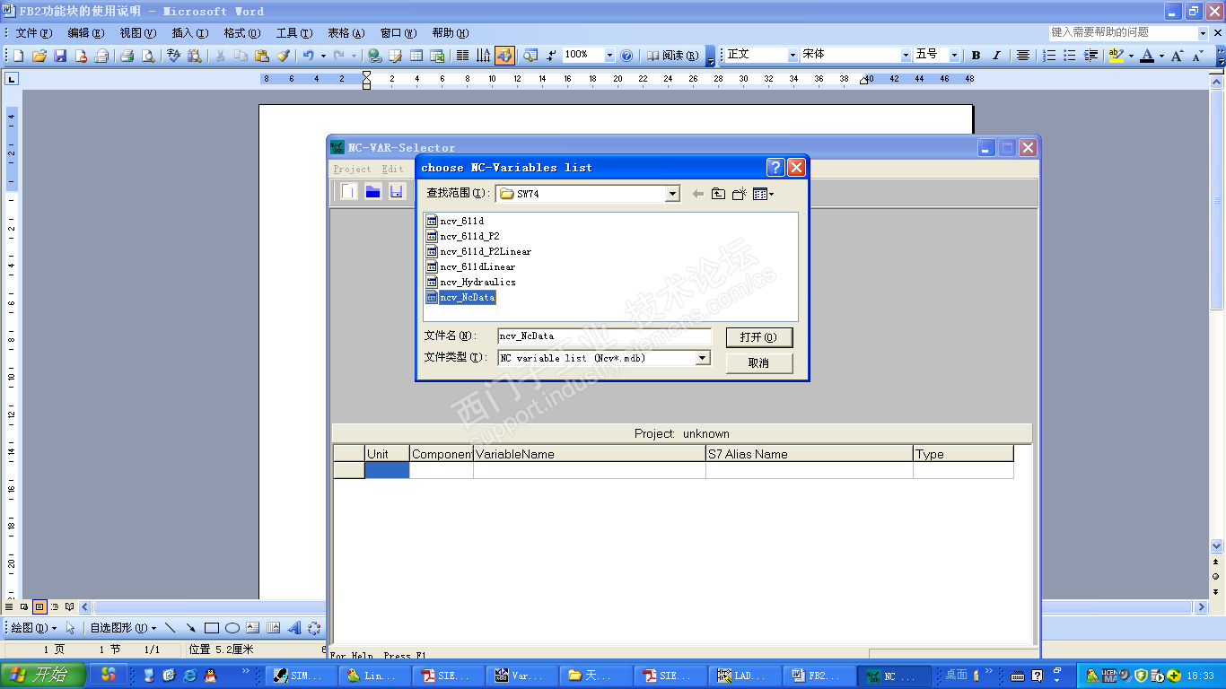Open Word Help question mark icon
Image resolution: width=1226 pixels, height=689 pixels.
[x=626, y=56]
